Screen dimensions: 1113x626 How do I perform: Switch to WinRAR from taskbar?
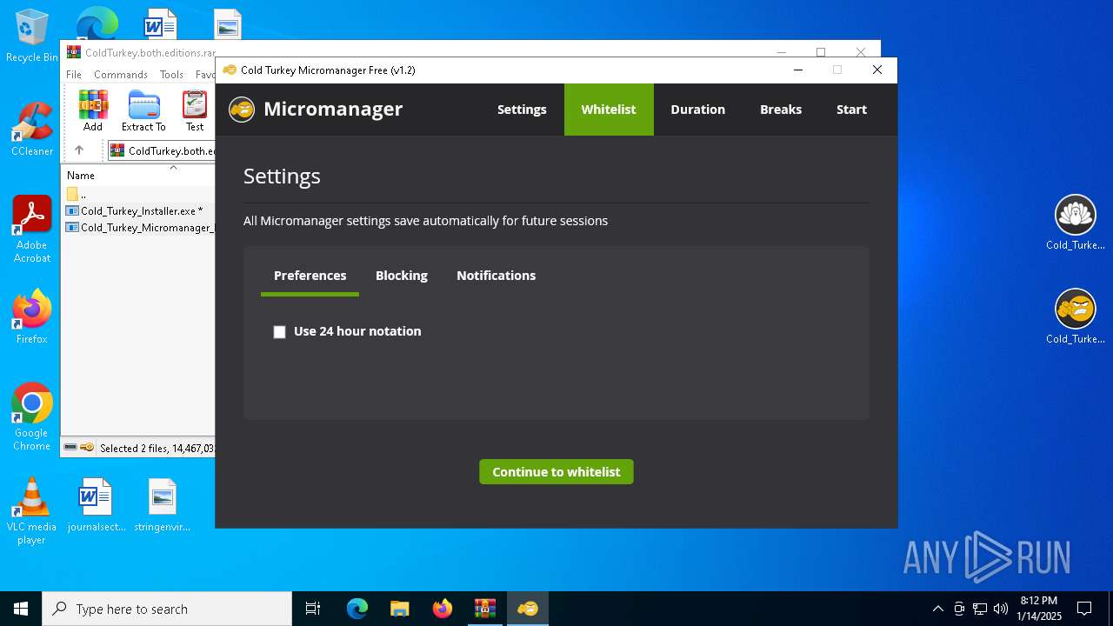[485, 609]
